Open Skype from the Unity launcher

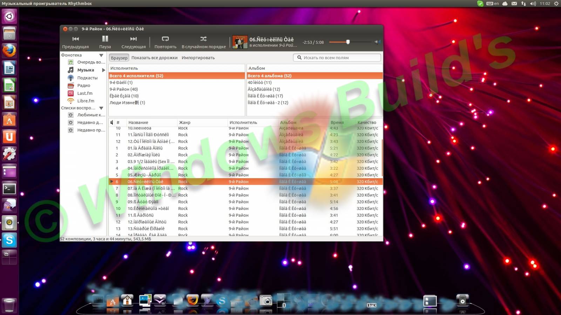click(x=9, y=240)
